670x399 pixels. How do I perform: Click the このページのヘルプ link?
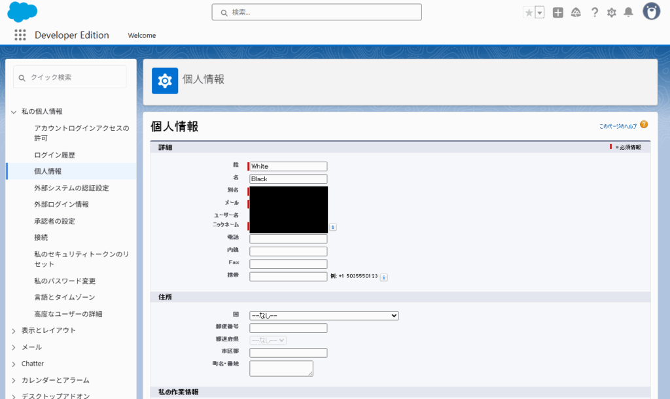618,126
